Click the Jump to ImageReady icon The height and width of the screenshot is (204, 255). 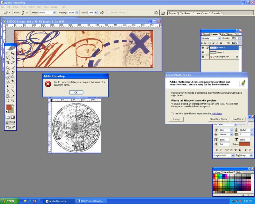(10, 127)
